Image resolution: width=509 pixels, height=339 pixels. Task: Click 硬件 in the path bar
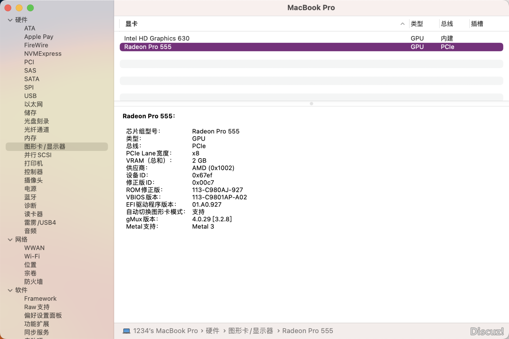tap(213, 331)
